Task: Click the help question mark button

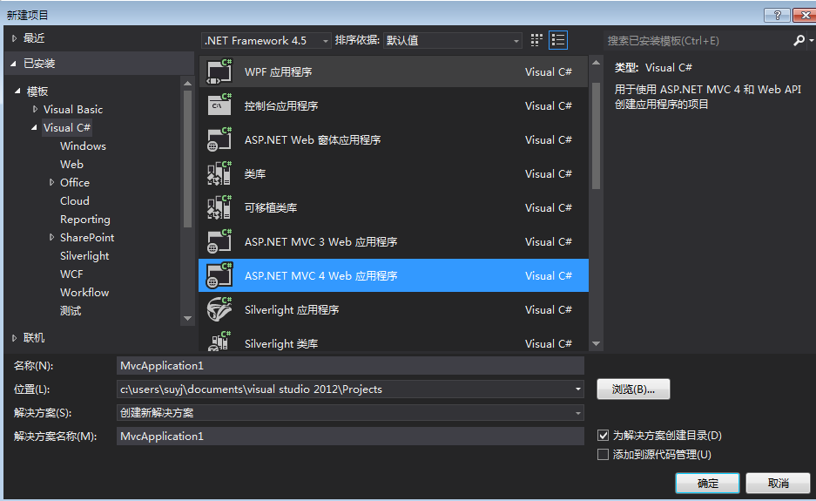Action: [777, 15]
